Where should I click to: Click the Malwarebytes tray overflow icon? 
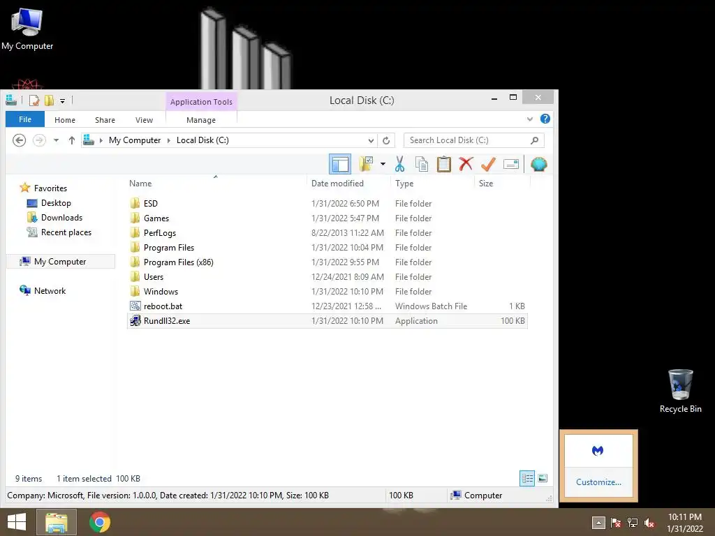(x=598, y=450)
